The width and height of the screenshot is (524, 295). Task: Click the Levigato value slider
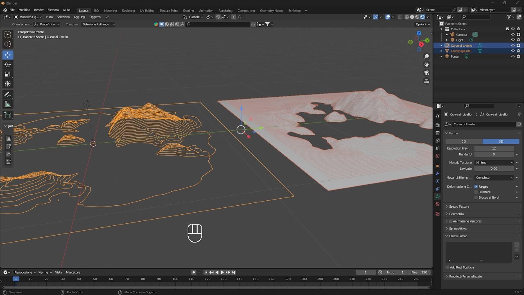[494, 168]
